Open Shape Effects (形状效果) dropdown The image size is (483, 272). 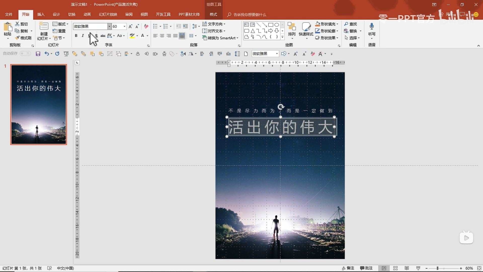(327, 38)
